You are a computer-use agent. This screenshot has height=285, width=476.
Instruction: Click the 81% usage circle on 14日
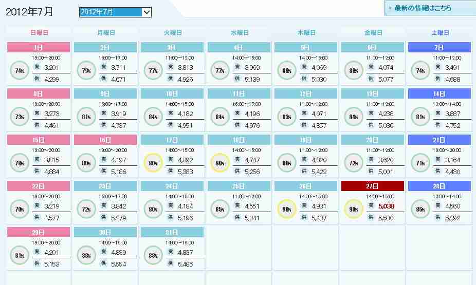coord(420,117)
